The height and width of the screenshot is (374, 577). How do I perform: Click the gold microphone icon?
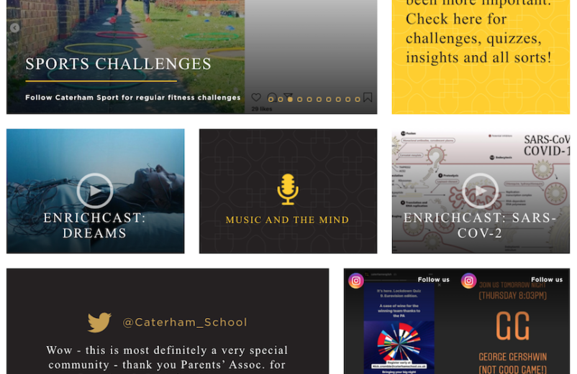[288, 190]
